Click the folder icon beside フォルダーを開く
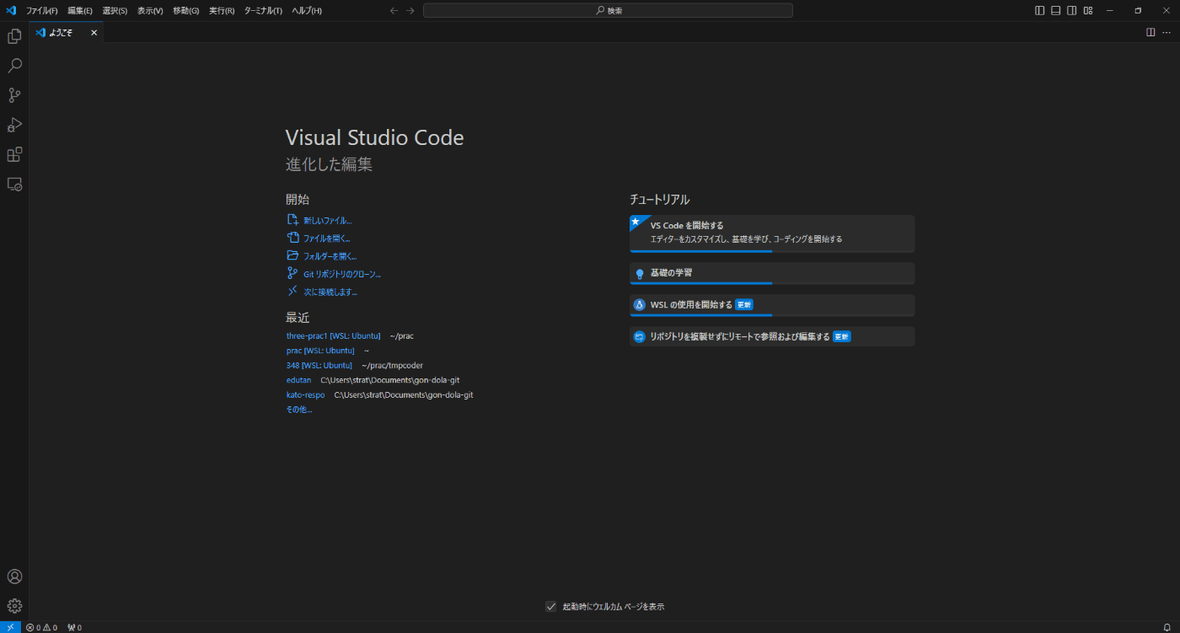Viewport: 1180px width, 633px height. click(292, 255)
